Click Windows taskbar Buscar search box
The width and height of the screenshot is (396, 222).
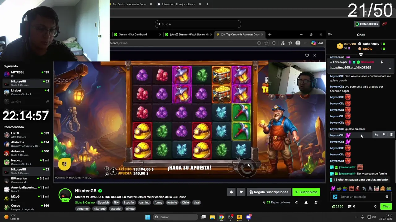pos(175,217)
